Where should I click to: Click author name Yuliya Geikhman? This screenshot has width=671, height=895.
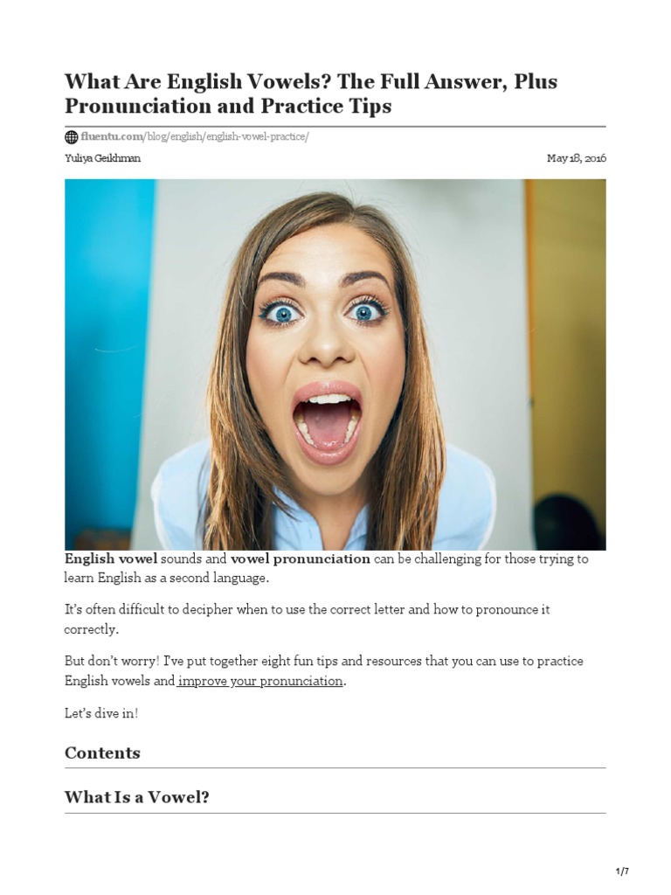pyautogui.click(x=103, y=158)
